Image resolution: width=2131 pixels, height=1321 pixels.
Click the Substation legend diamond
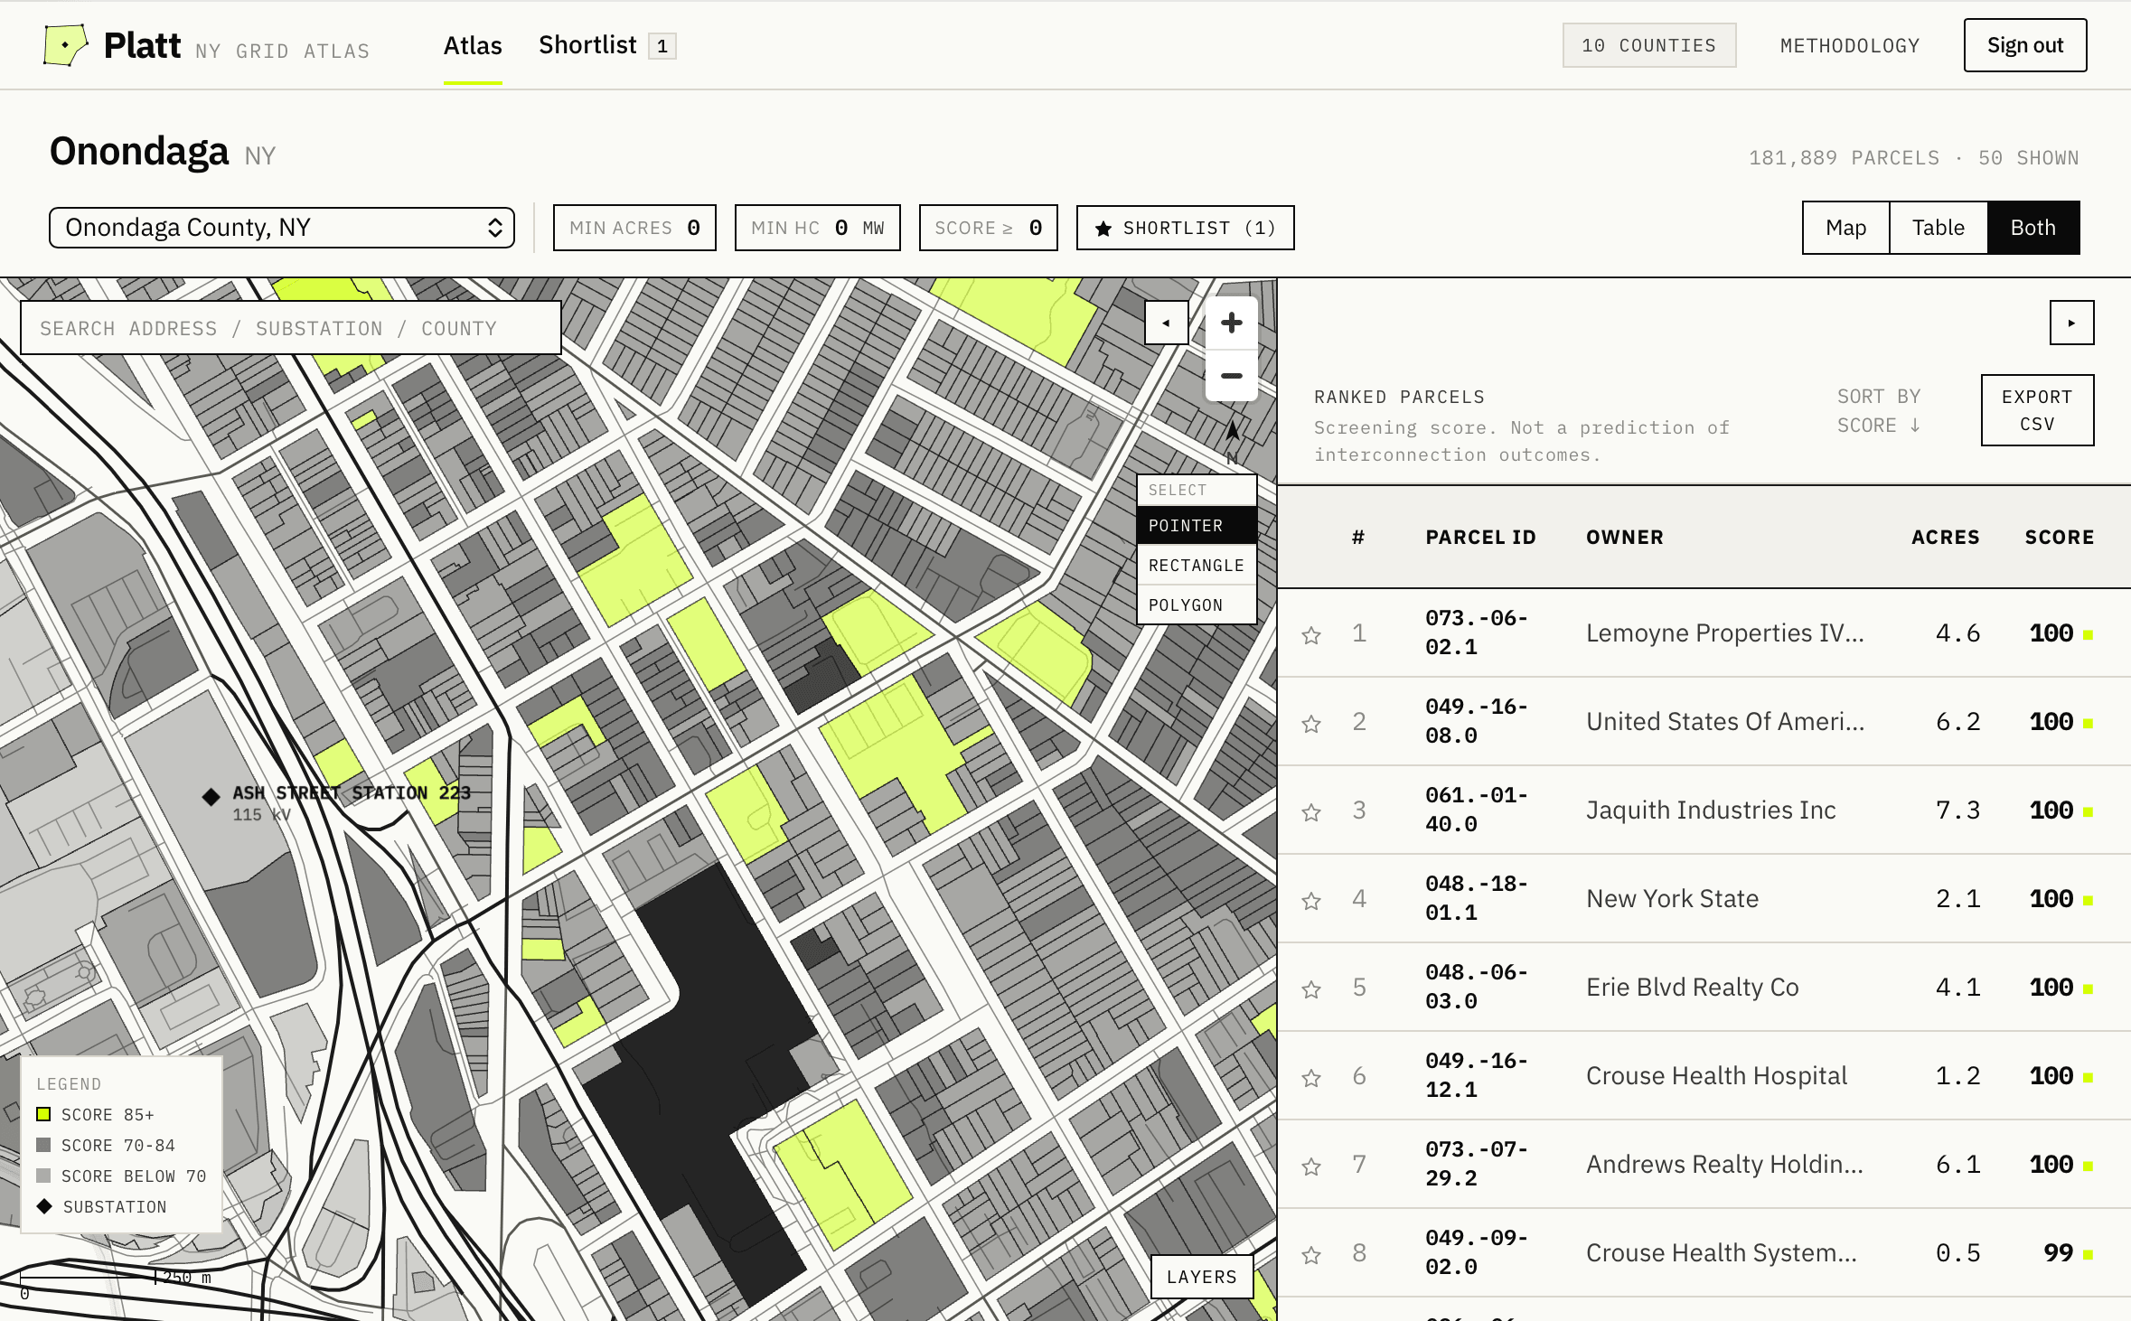coord(43,1206)
